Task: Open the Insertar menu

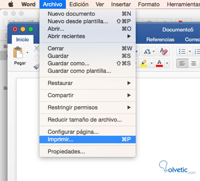Action: [x=121, y=4]
